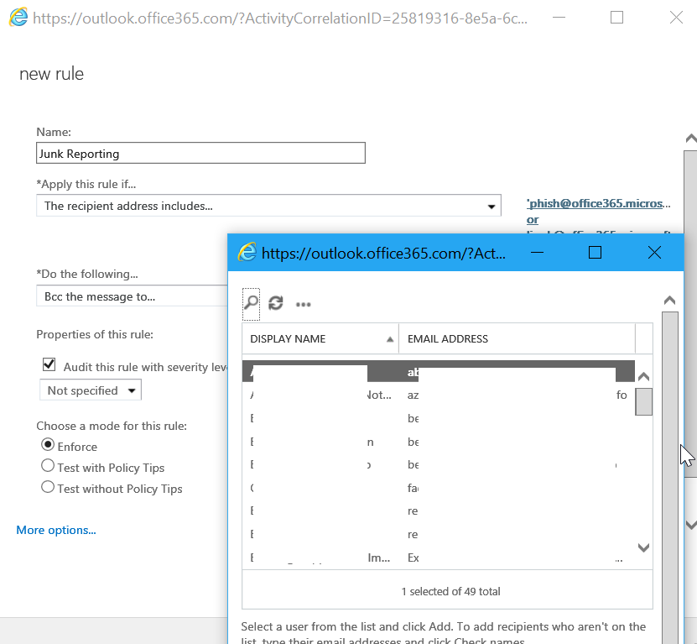Expand the recipient address includes dropdown
Image resolution: width=697 pixels, height=644 pixels.
coord(492,207)
